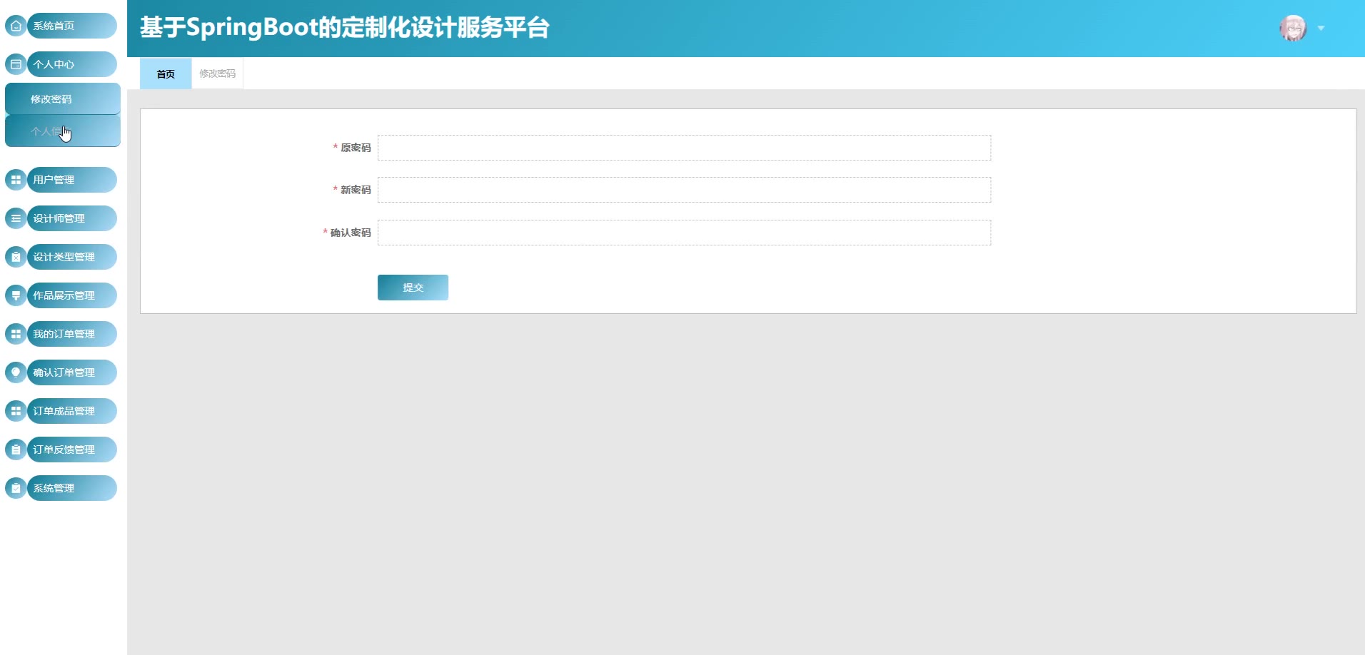The height and width of the screenshot is (655, 1365).
Task: Switch to the 首页 tab
Action: tap(166, 73)
